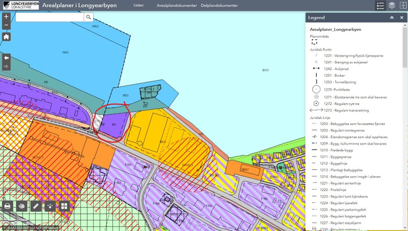The height and width of the screenshot is (231, 408).
Task: Click the Longyearbyen Lokalstyre logo
Action: pyautogui.click(x=21, y=5)
